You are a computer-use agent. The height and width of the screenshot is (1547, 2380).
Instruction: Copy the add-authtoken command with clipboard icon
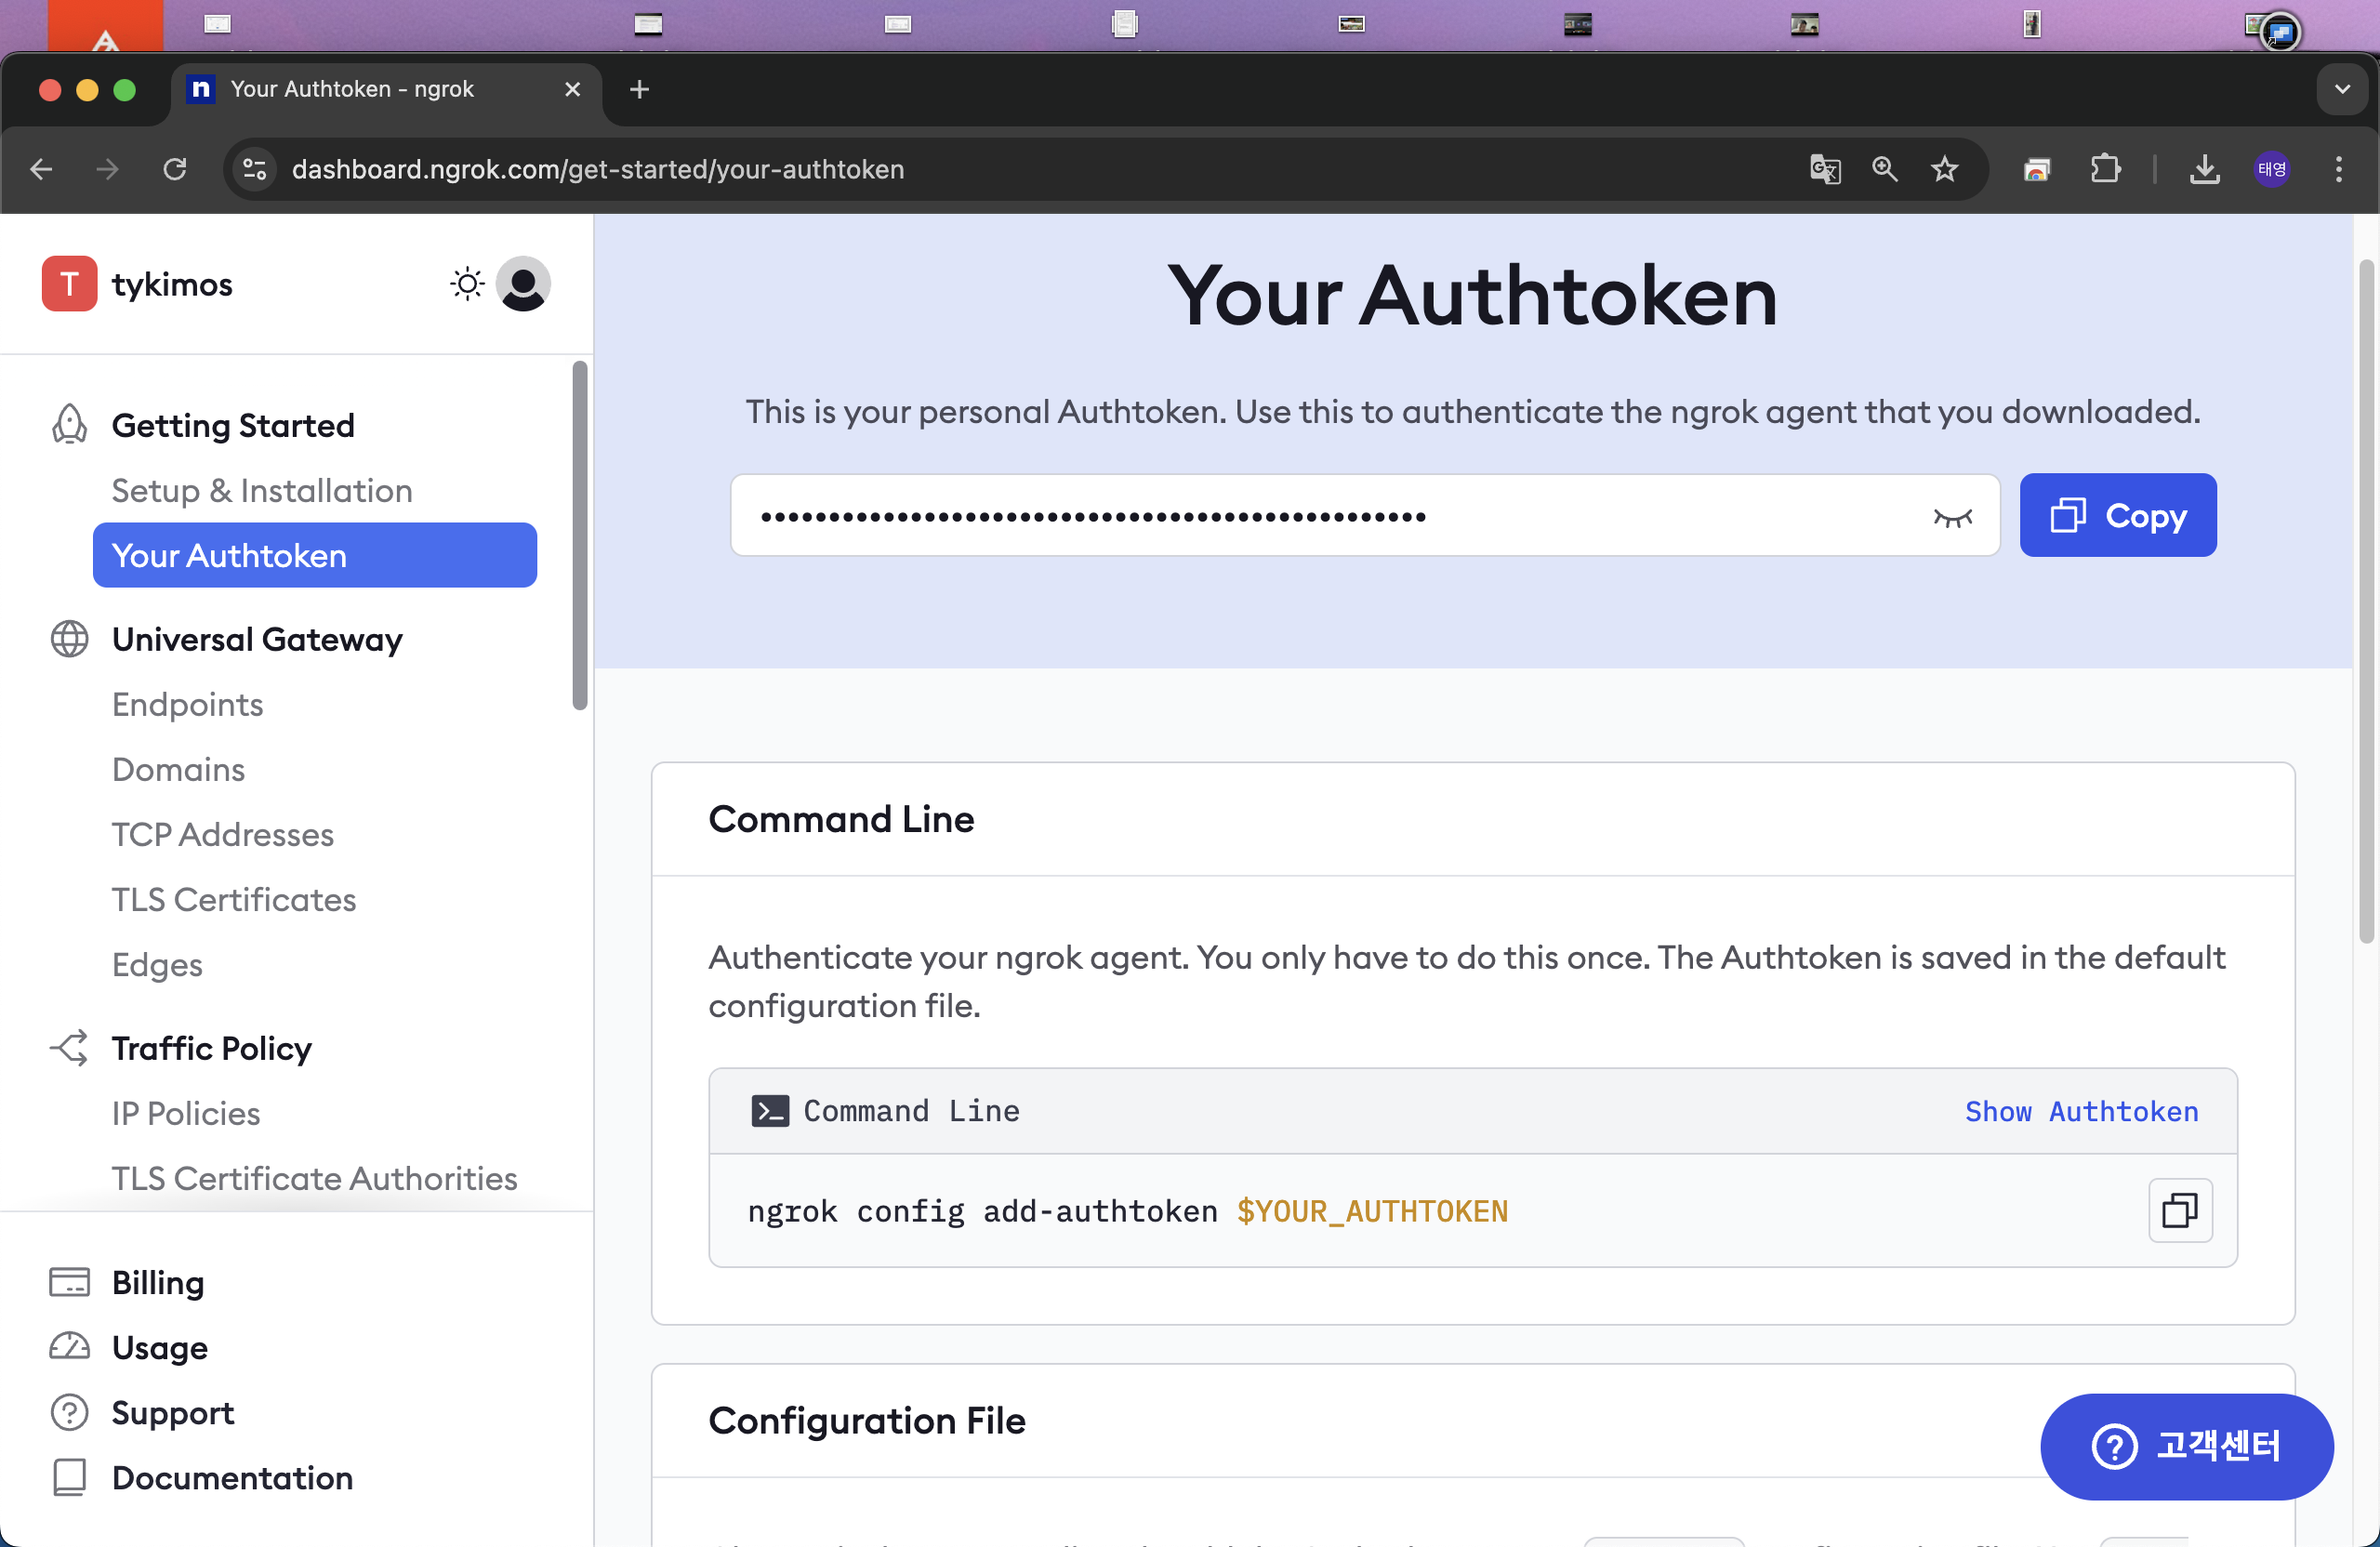tap(2180, 1210)
